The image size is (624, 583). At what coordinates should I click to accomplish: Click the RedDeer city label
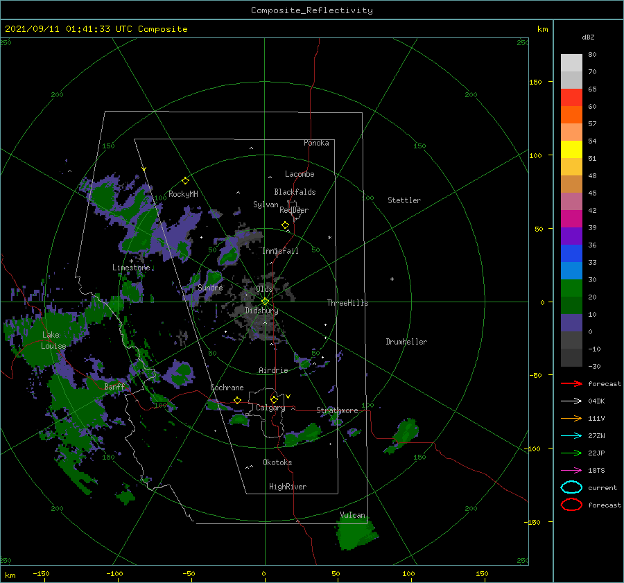click(294, 210)
